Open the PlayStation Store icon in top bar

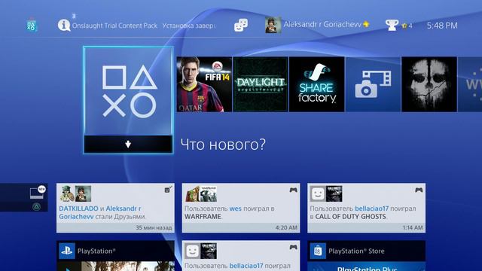pos(32,25)
